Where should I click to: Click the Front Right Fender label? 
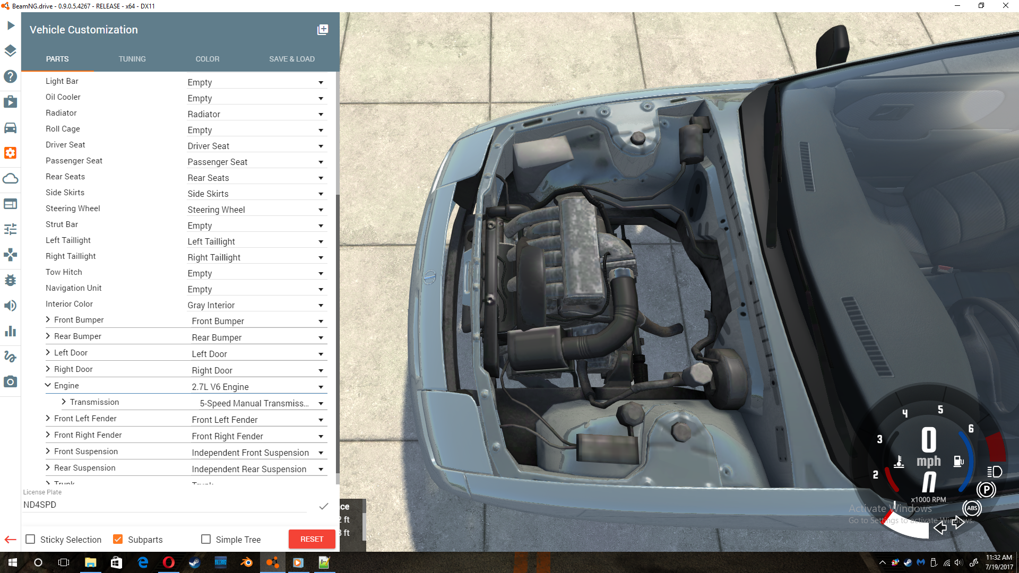[x=88, y=435]
